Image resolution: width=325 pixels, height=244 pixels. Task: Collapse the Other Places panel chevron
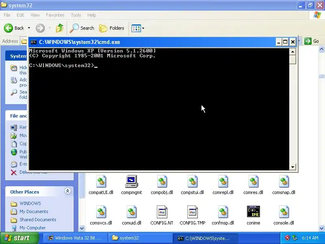[67, 191]
